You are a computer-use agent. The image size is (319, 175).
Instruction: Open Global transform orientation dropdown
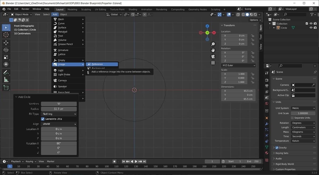point(114,14)
